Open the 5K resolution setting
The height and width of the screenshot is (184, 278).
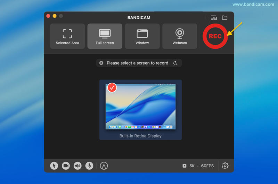pos(192,166)
